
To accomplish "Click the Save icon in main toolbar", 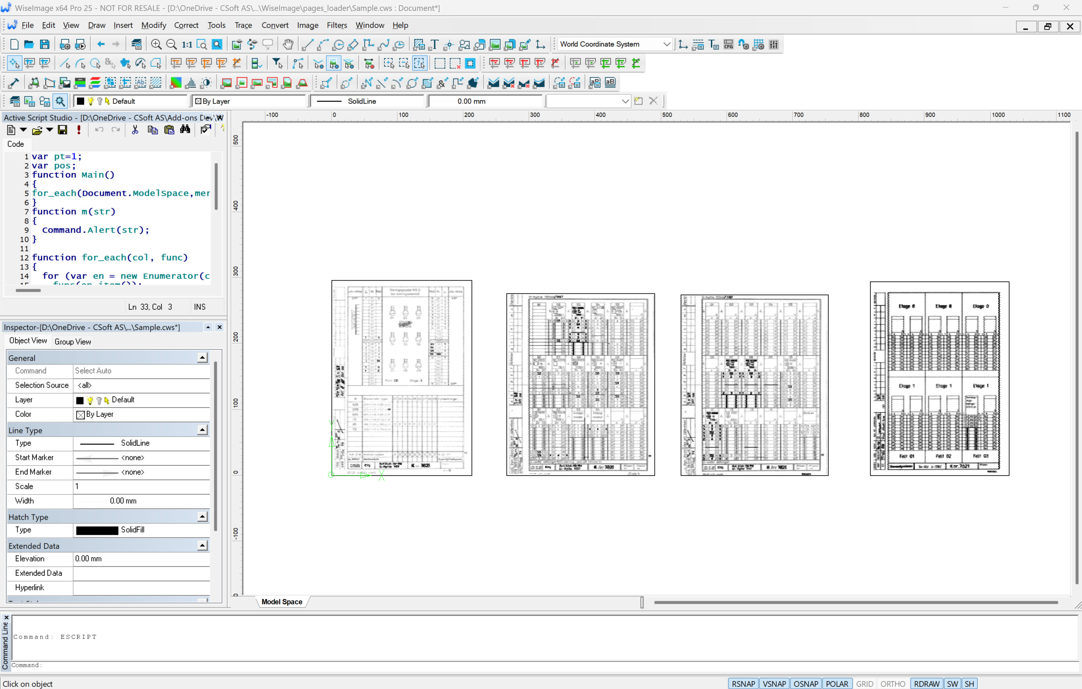I will click(x=44, y=44).
